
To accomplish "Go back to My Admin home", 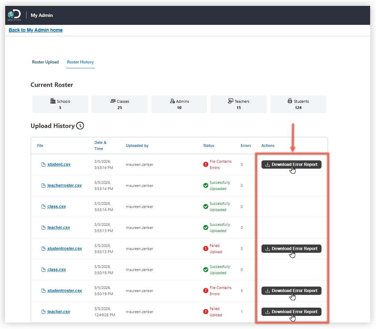I will (36, 30).
